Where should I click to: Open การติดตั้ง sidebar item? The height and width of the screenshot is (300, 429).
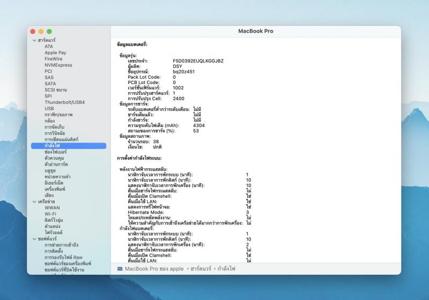[x=54, y=251]
